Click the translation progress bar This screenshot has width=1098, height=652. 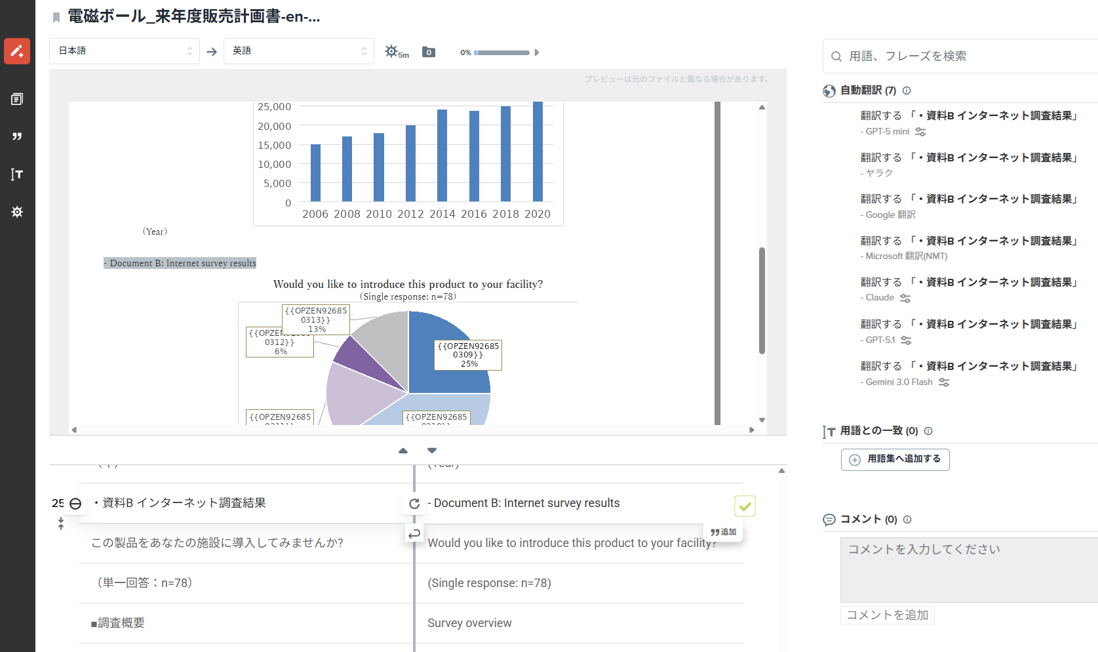tap(502, 52)
